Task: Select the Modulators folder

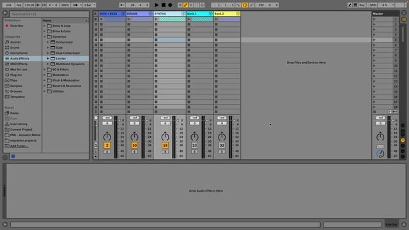Action: tap(61, 75)
